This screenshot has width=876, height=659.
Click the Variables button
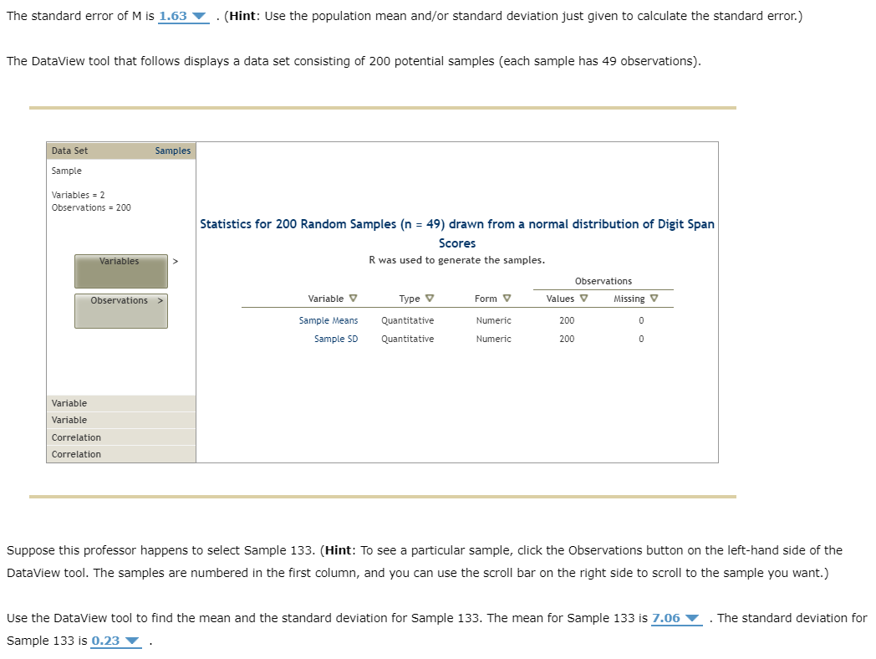coord(120,270)
